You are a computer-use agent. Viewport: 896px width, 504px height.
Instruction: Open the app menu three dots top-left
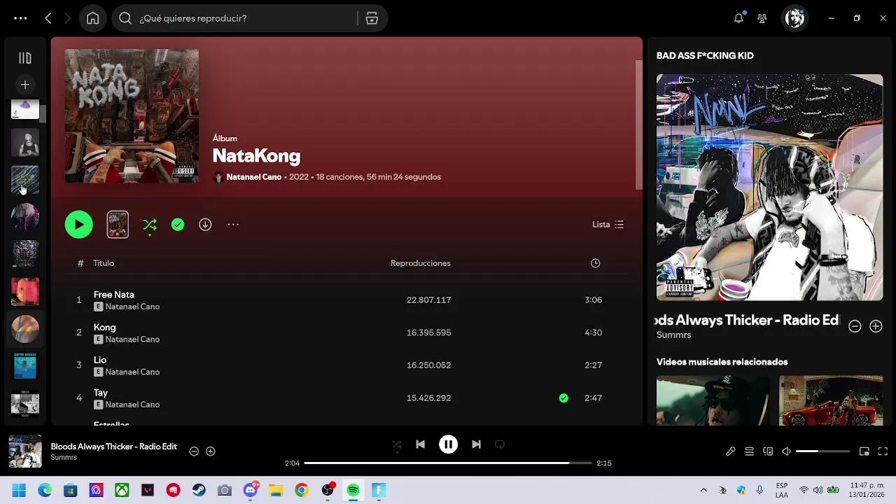[x=20, y=18]
